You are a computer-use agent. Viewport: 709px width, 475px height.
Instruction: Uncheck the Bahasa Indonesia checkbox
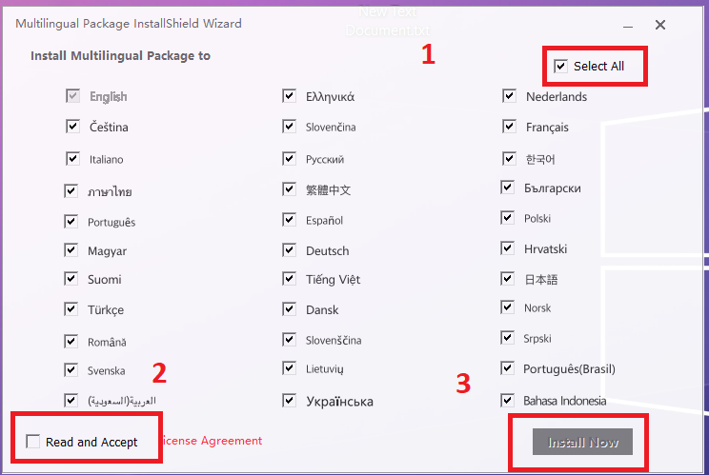[x=508, y=401]
